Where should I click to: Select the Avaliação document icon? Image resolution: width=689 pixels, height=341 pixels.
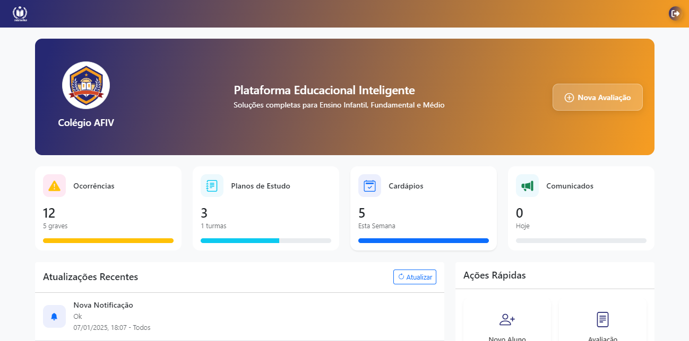pos(602,319)
